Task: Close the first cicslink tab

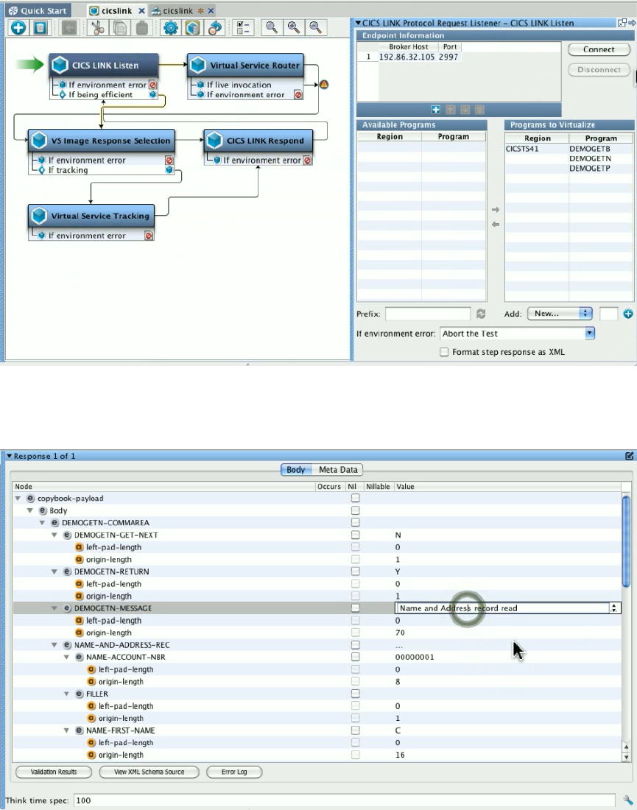Action: pyautogui.click(x=141, y=10)
